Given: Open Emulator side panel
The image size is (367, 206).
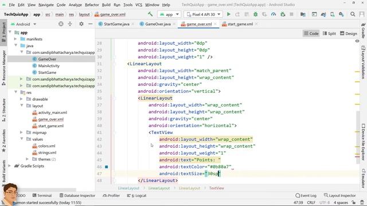Looking at the screenshot, I should [363, 179].
